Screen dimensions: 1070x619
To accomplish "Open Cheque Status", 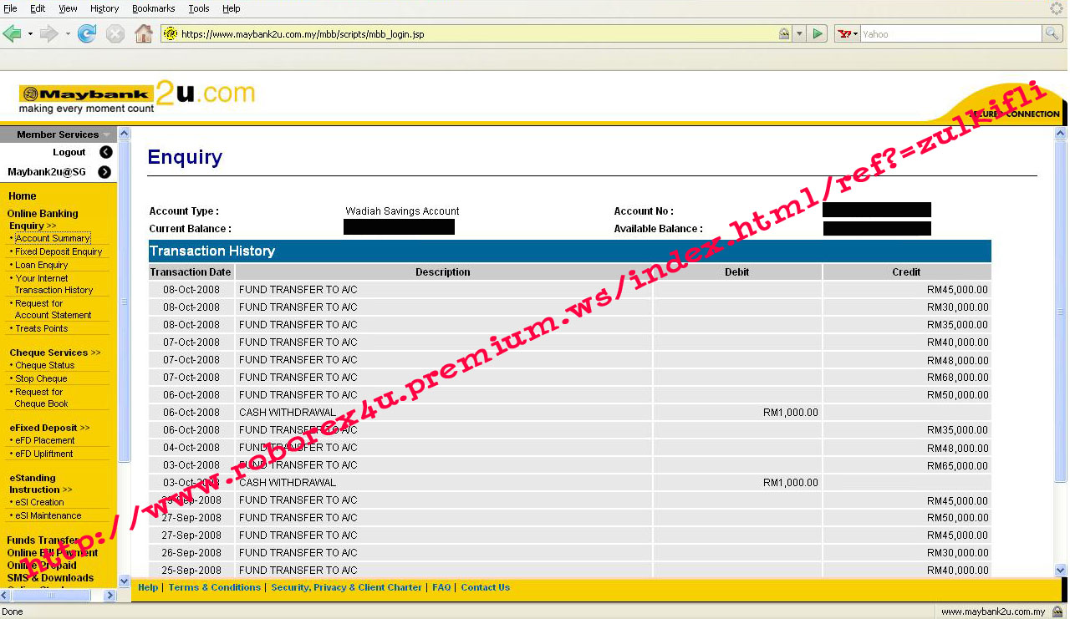I will (45, 365).
